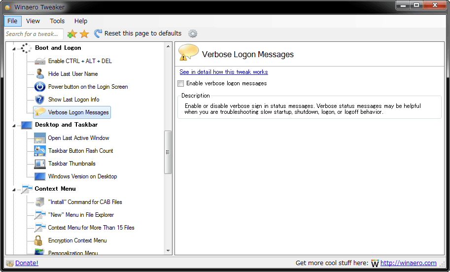
Task: Click the Windows Version on Desktop icon
Action: (x=40, y=176)
